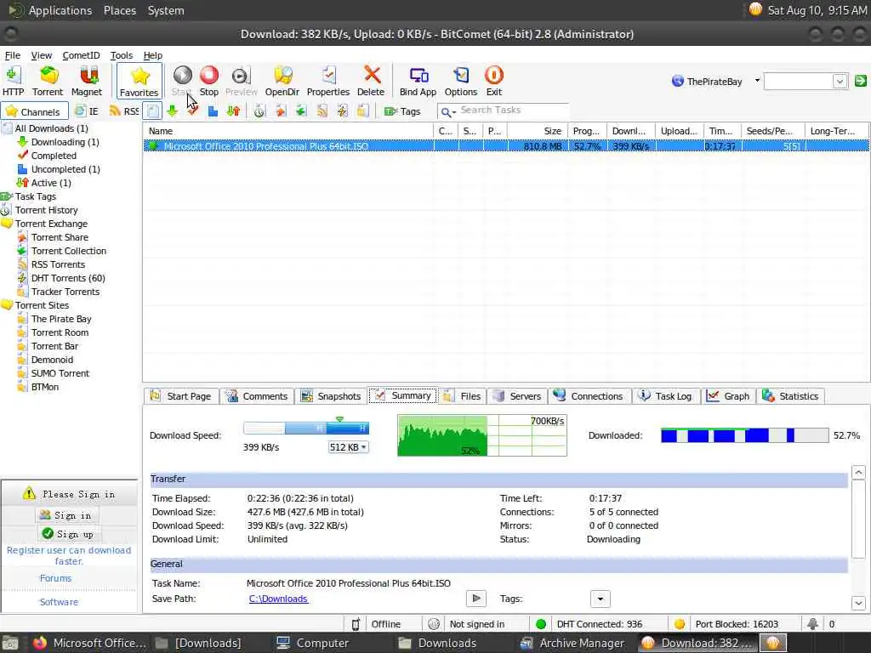Image resolution: width=871 pixels, height=653 pixels.
Task: Click the green down-arrow Downloading filter icon
Action: pyautogui.click(x=172, y=111)
